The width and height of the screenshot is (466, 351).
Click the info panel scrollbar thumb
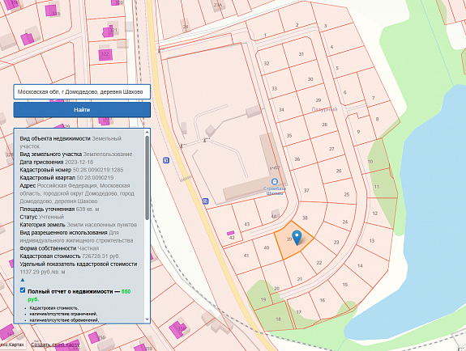(x=147, y=178)
